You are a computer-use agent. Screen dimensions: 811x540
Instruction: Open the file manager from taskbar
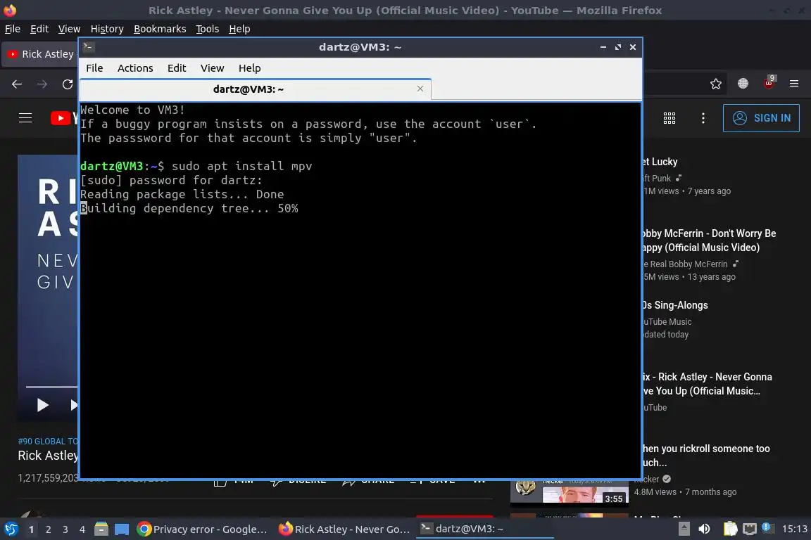[101, 529]
